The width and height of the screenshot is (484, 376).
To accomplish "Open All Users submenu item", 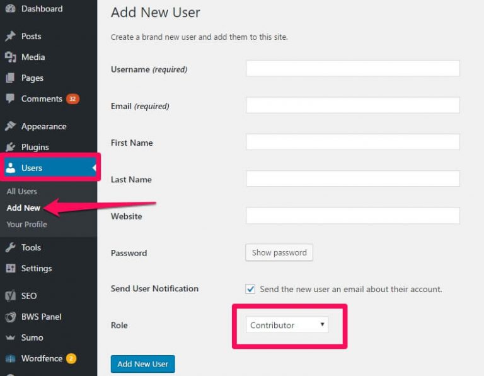I will 21,191.
